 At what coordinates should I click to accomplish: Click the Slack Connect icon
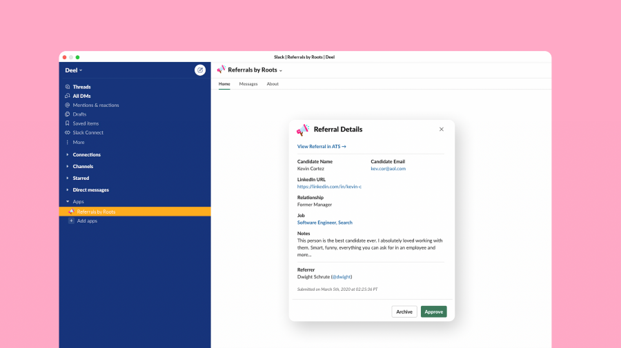tap(68, 132)
